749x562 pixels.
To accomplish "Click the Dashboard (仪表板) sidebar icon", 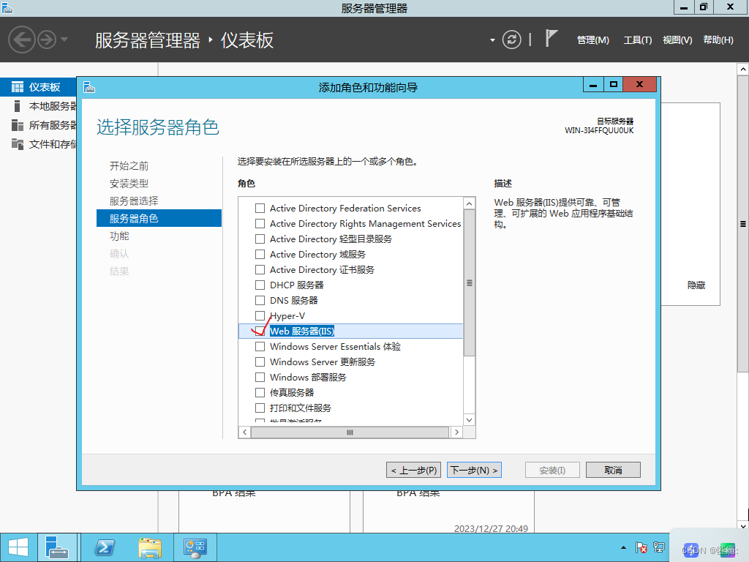I will 18,87.
